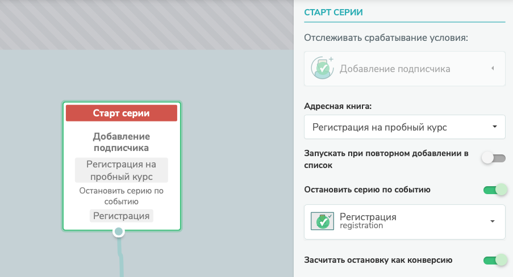Open the Регистрация registration event dropdown
The width and height of the screenshot is (513, 277).
tap(404, 222)
